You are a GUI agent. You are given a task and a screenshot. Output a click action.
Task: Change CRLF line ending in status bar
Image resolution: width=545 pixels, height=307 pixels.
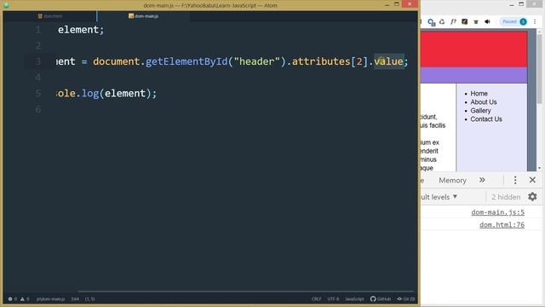pos(316,298)
